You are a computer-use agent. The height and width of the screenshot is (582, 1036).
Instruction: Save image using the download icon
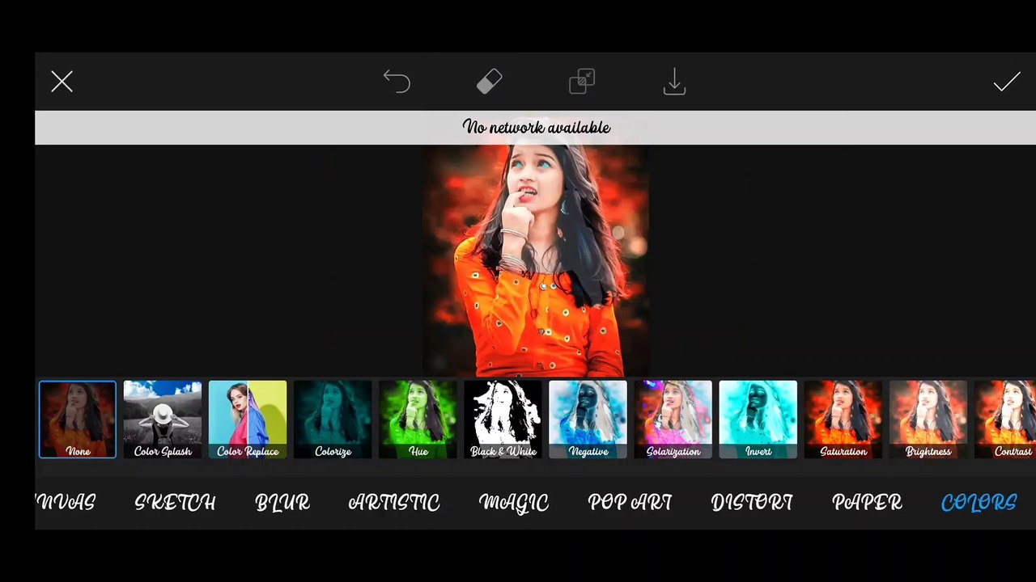[674, 82]
